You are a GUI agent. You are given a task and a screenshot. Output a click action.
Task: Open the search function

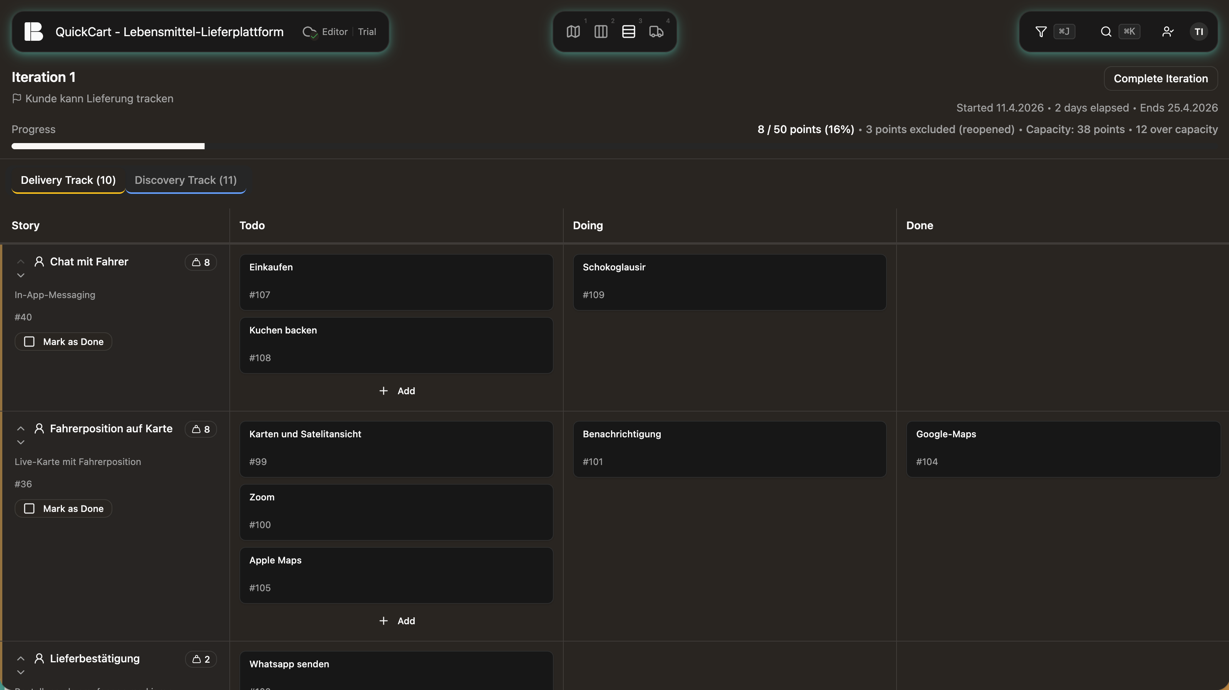coord(1106,32)
